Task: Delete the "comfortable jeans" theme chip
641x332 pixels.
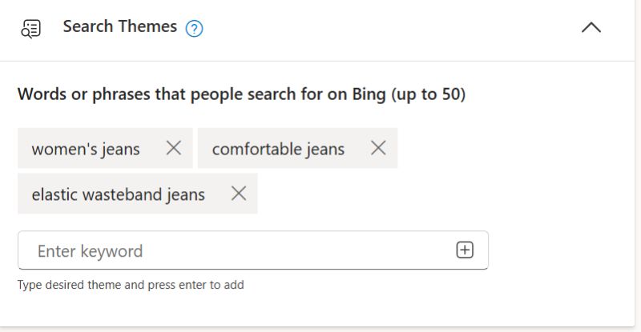Action: click(x=378, y=148)
